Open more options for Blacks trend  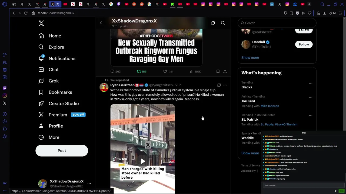pyautogui.click(x=311, y=83)
